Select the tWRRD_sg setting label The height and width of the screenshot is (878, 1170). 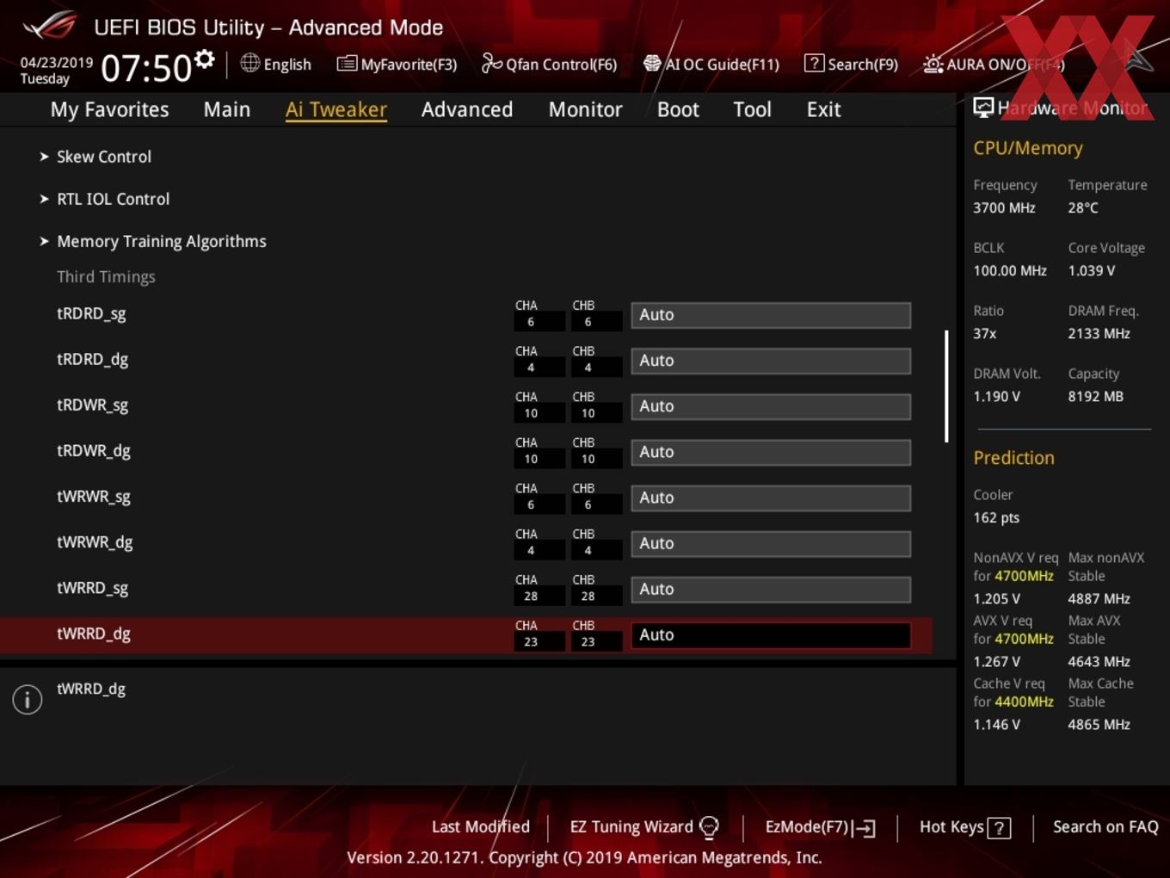tap(92, 587)
